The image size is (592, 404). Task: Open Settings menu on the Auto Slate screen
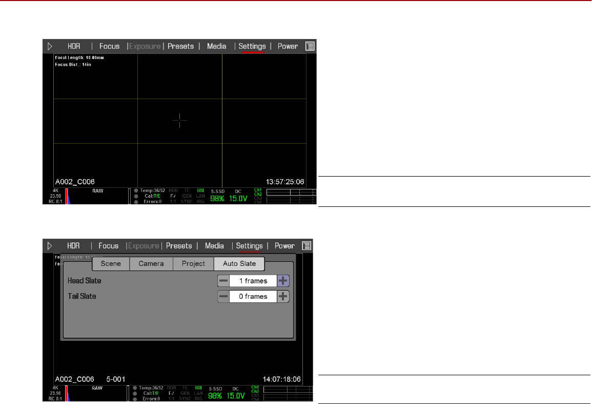(249, 246)
